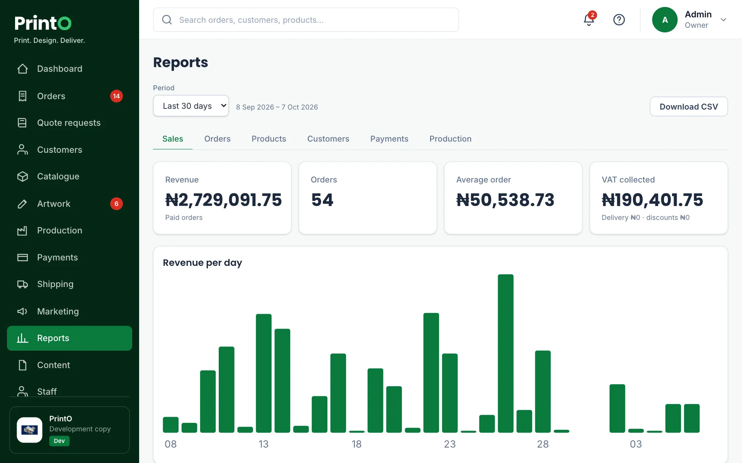Image resolution: width=742 pixels, height=463 pixels.
Task: Click the Revenue value ₦2,729,091.75
Action: tap(223, 200)
